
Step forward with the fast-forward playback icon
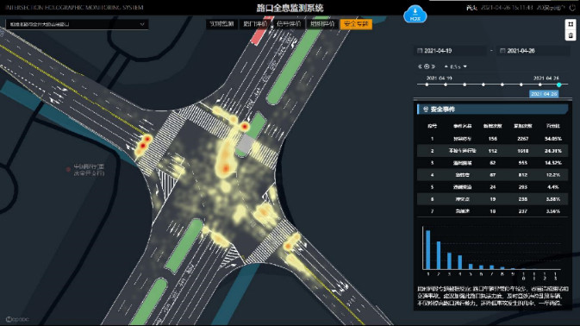coord(433,66)
